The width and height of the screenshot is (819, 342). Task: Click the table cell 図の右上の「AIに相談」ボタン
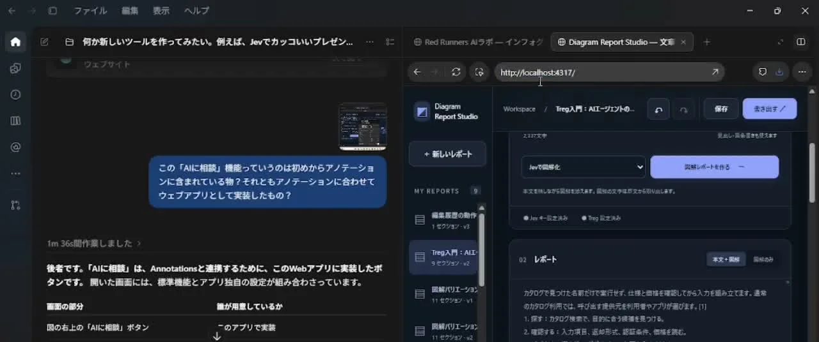pyautogui.click(x=98, y=327)
